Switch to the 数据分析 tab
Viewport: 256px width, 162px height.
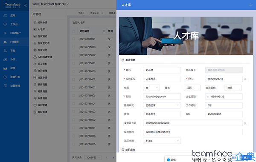[x=95, y=13]
